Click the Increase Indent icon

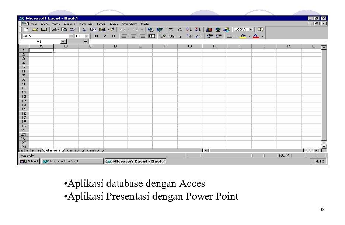(x=219, y=36)
